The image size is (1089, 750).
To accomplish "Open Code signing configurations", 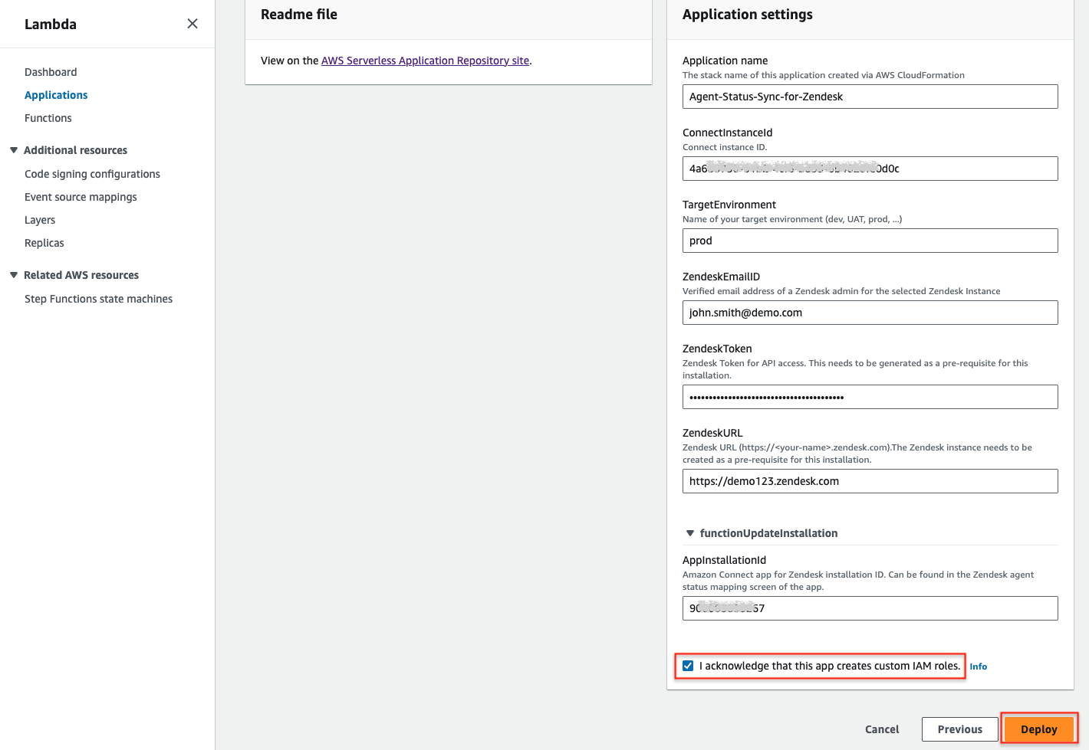I will pos(92,174).
